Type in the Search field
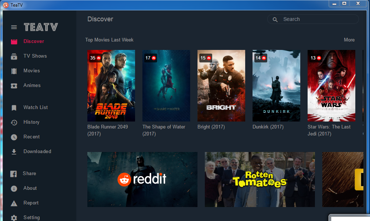This screenshot has width=370, height=221. [x=318, y=19]
